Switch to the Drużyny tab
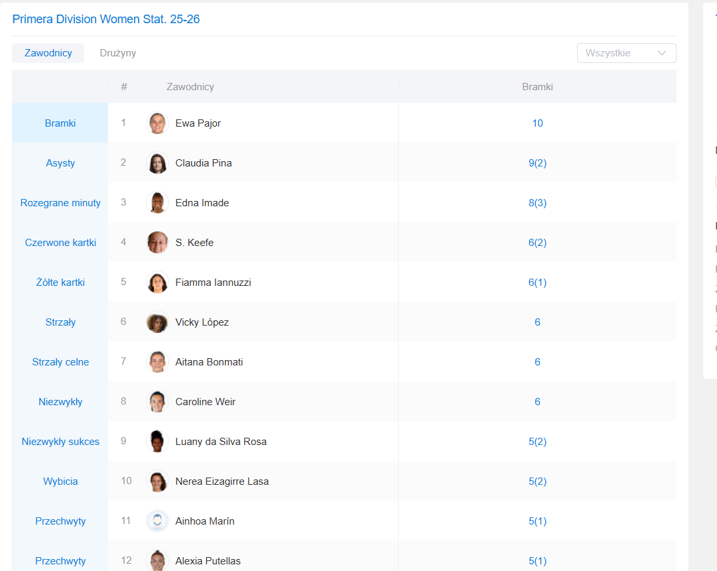This screenshot has height=571, width=717. point(118,53)
